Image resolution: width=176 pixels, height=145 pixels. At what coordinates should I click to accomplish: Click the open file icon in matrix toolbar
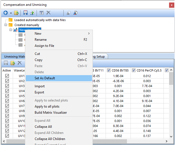[13, 63]
